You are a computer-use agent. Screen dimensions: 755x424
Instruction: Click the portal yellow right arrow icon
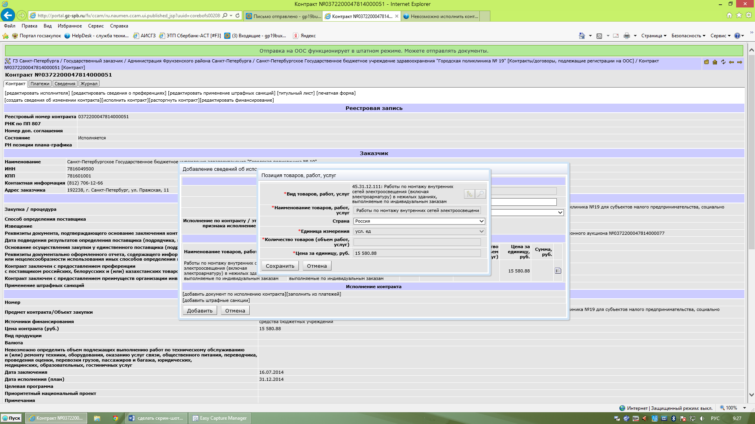coord(740,62)
